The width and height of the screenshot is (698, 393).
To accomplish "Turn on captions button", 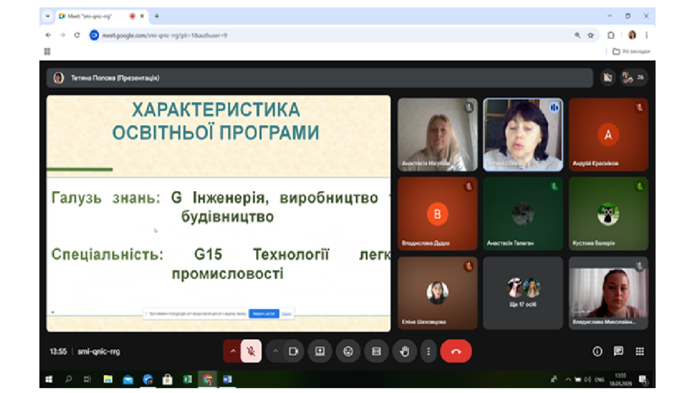I will 376,351.
